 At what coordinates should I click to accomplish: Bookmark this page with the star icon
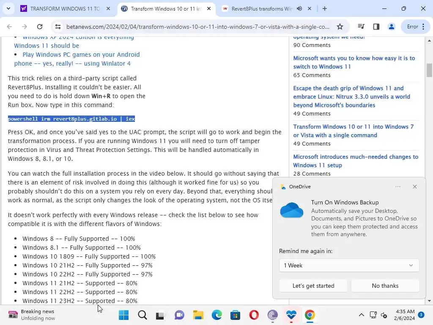click(340, 27)
